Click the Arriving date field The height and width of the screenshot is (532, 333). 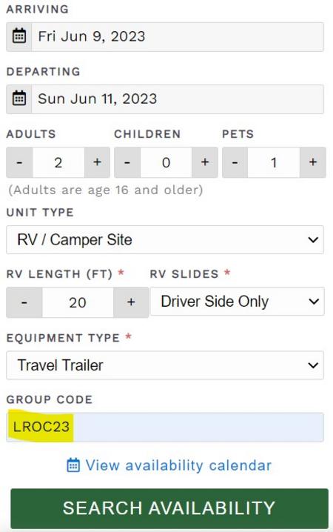coord(178,36)
